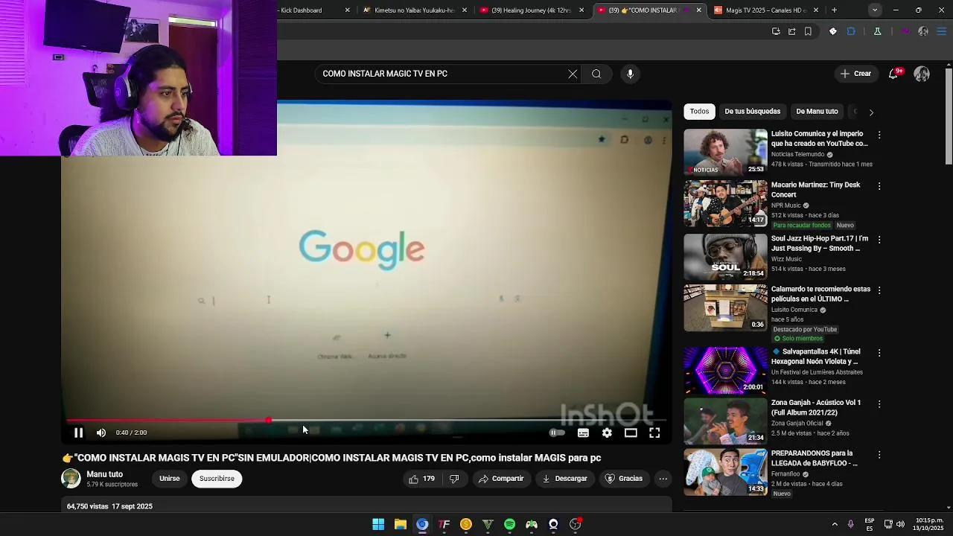Open the Windows Start menu

(378, 524)
